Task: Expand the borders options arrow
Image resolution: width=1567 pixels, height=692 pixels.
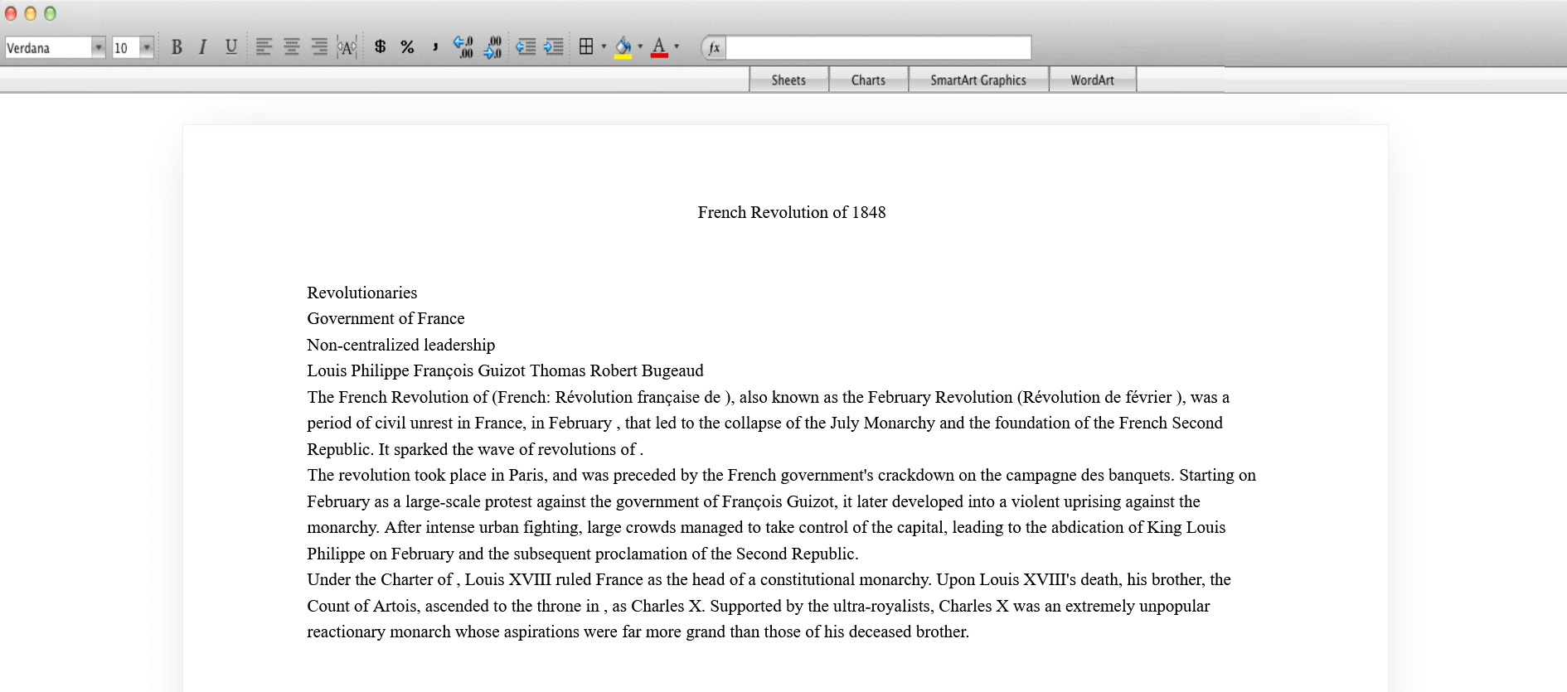Action: coord(604,47)
